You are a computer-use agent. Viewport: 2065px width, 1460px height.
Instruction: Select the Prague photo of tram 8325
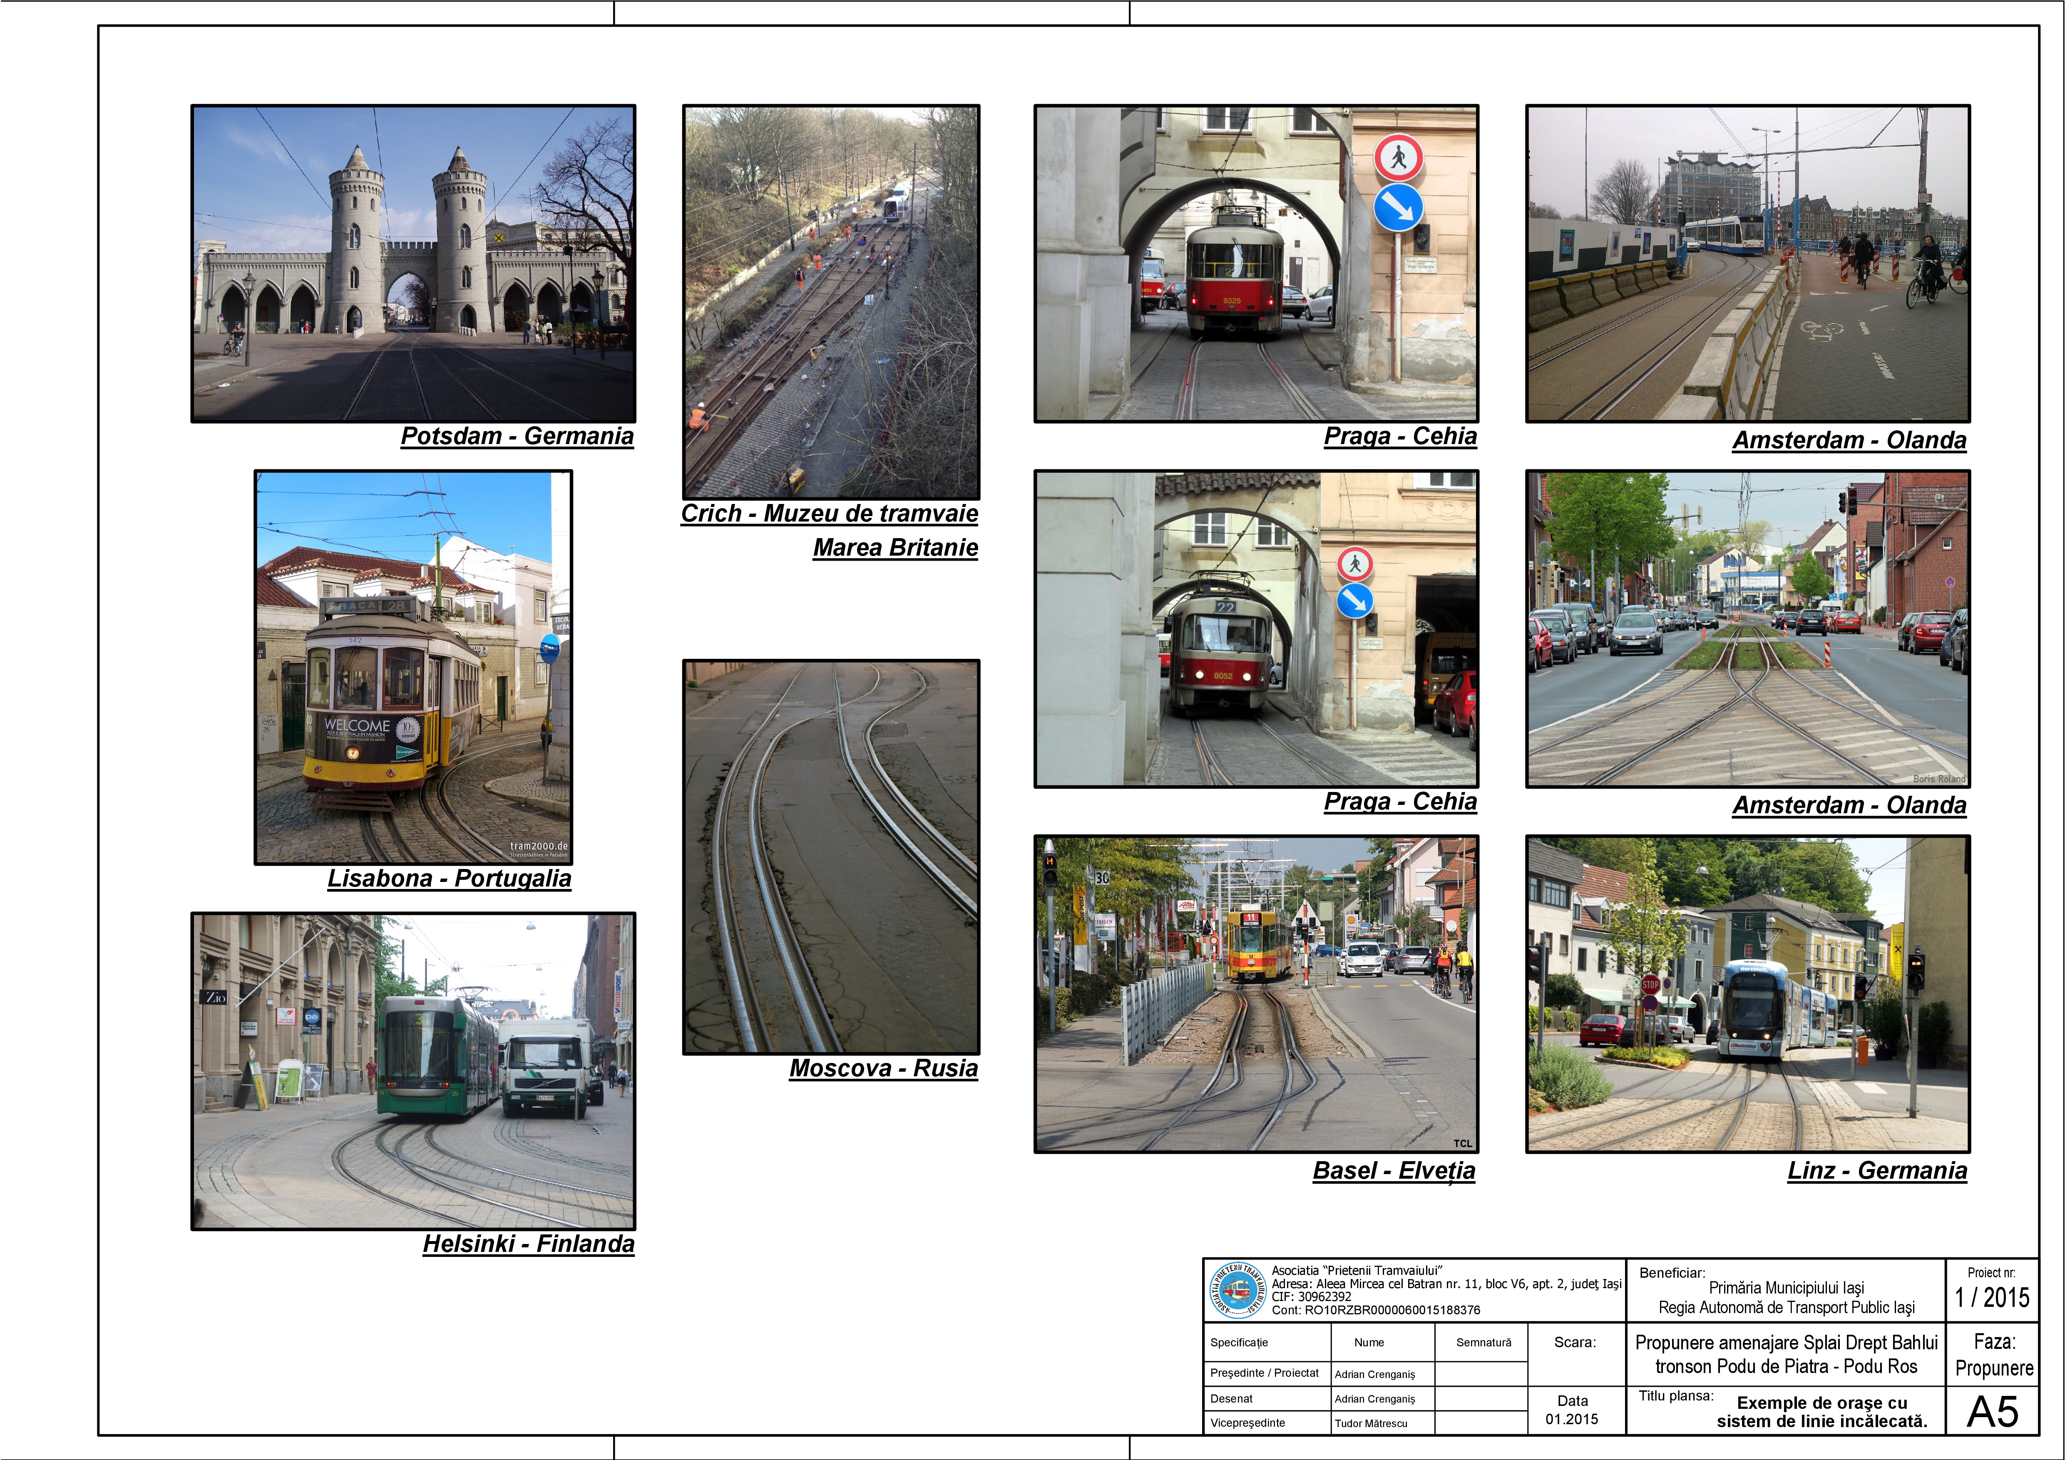click(1257, 263)
